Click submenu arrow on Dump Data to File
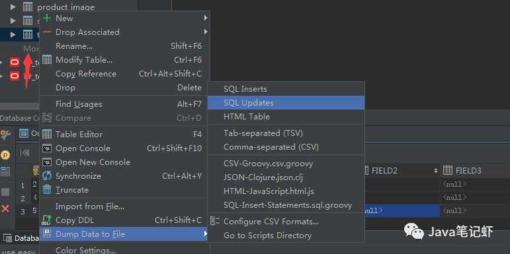The image size is (510, 254). point(206,234)
